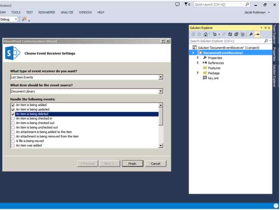Screen dimensions: 280x210
Task: Click the key.snk file icon
Action: (x=205, y=78)
